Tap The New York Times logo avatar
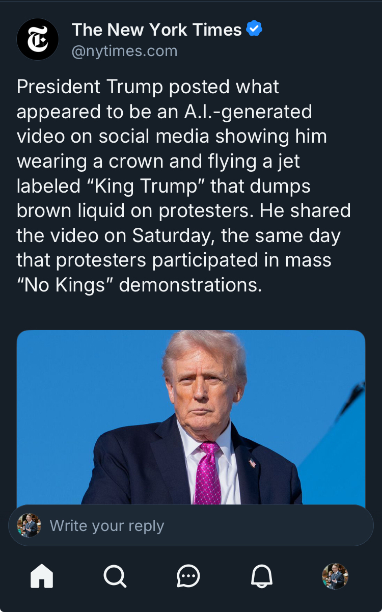 point(38,39)
